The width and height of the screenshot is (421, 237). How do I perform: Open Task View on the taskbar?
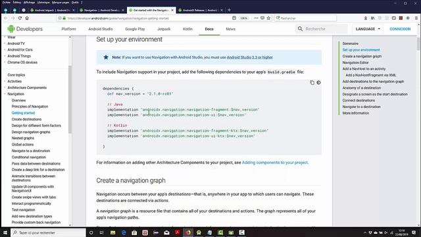(102, 232)
